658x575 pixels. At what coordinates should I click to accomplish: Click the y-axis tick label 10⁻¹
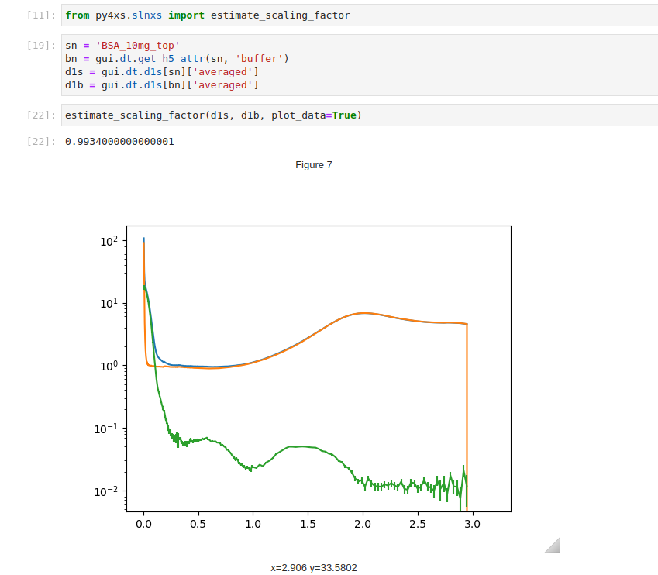(106, 428)
